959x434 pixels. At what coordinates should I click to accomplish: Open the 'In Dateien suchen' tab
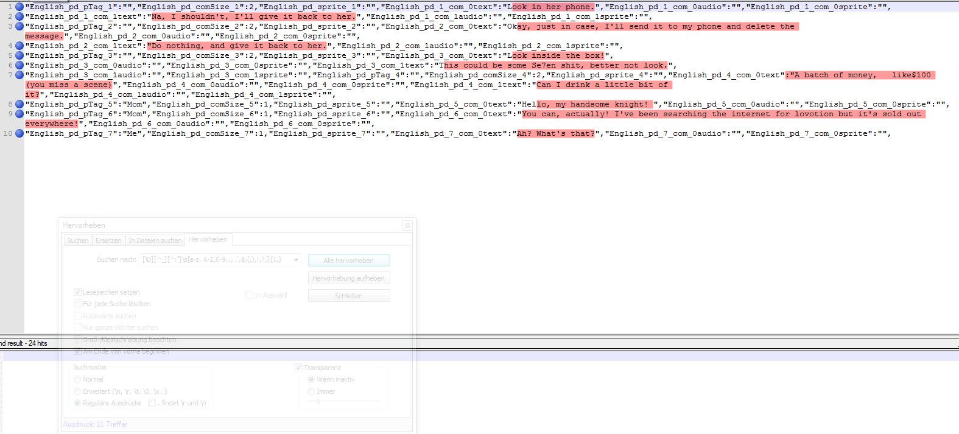[x=155, y=240]
